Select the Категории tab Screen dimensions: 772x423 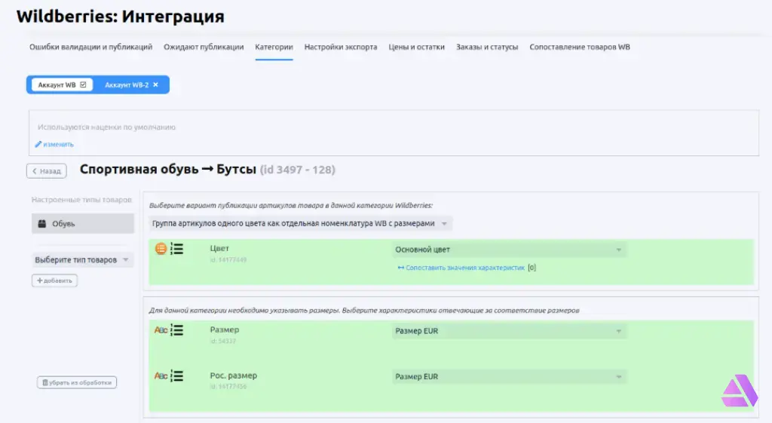tap(274, 48)
